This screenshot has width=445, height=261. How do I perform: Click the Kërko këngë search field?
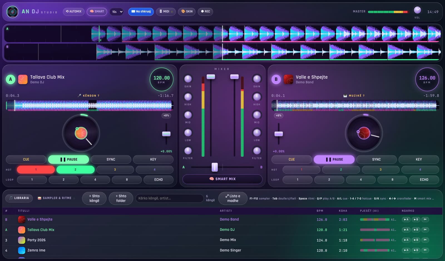(169, 198)
